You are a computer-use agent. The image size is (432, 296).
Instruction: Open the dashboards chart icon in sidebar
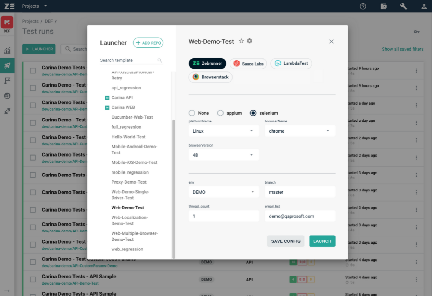coord(7,50)
